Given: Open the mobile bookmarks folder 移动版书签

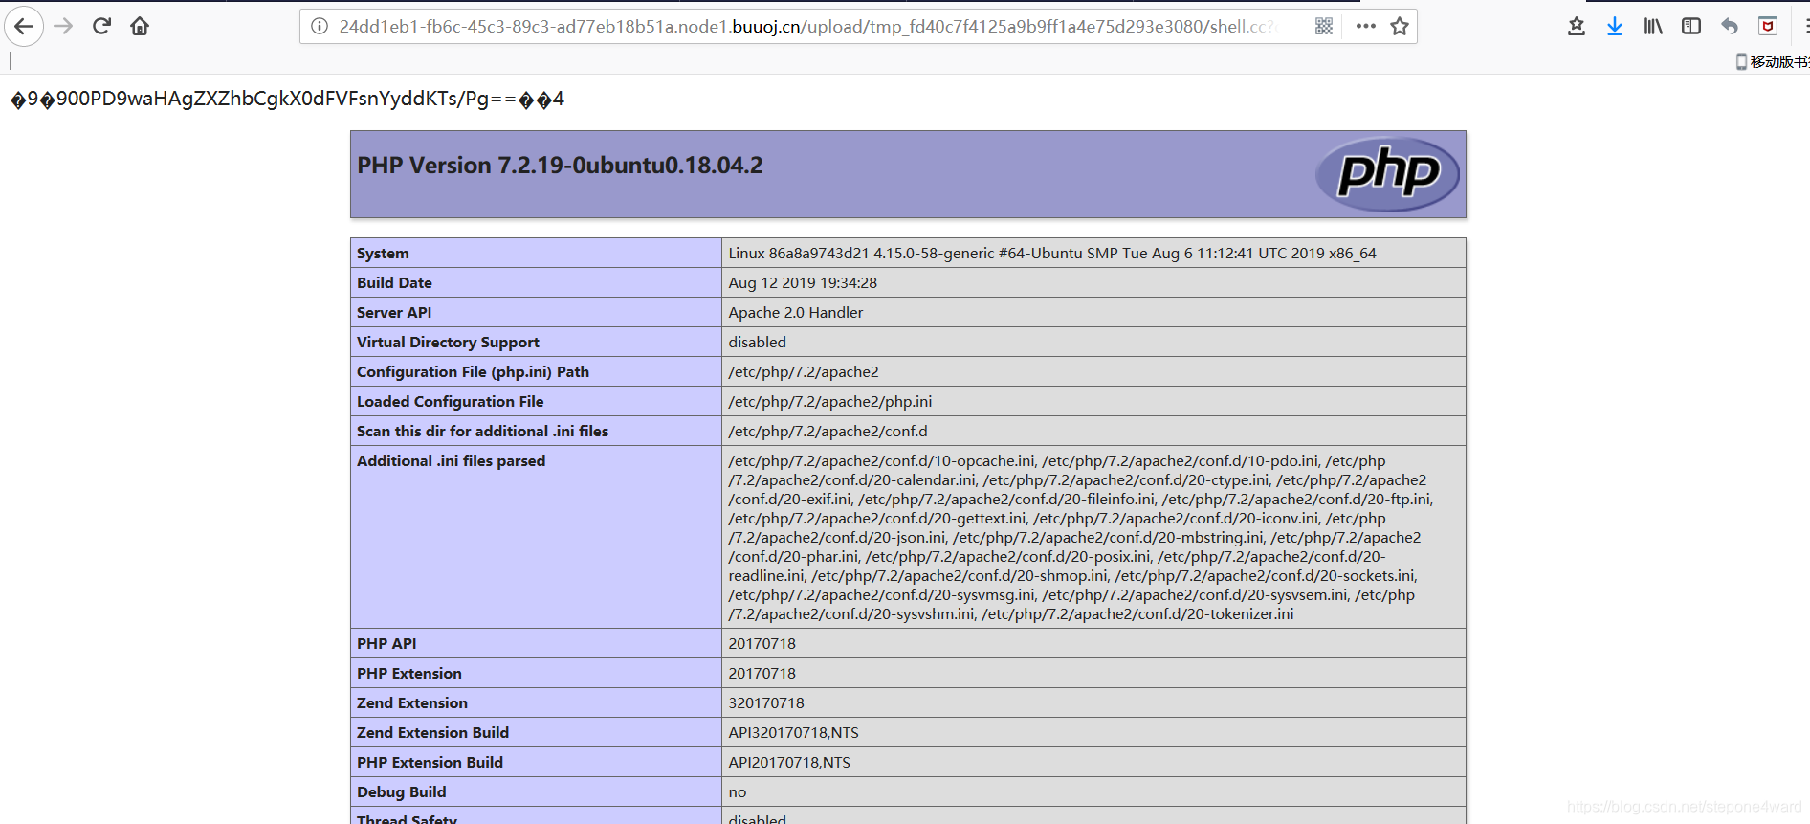Looking at the screenshot, I should [x=1773, y=61].
